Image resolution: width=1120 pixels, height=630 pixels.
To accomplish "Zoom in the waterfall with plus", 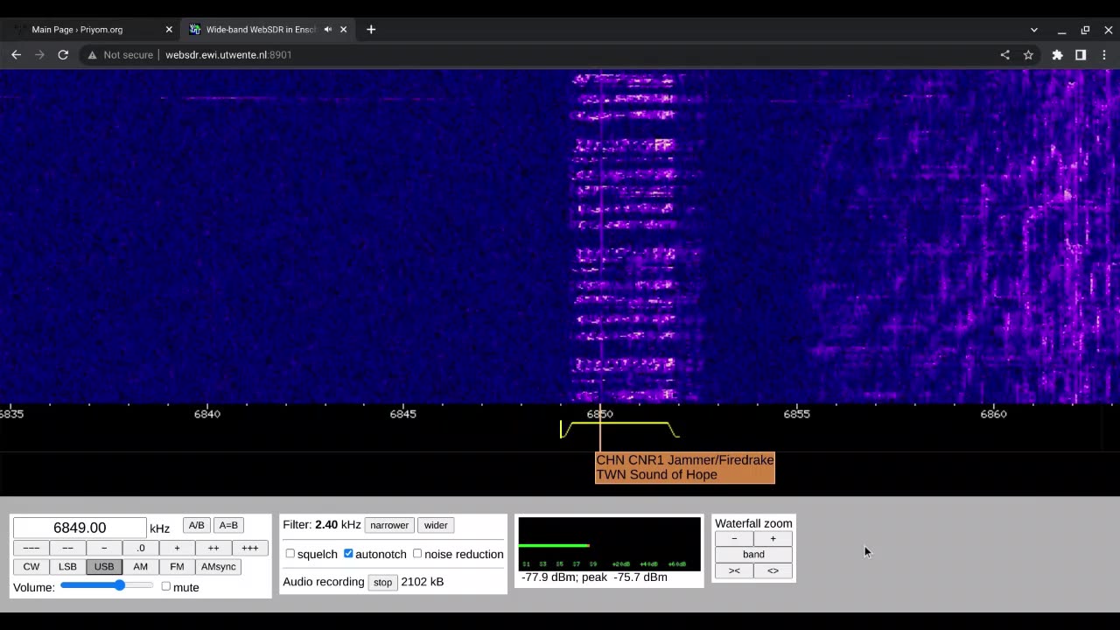I will pos(773,539).
